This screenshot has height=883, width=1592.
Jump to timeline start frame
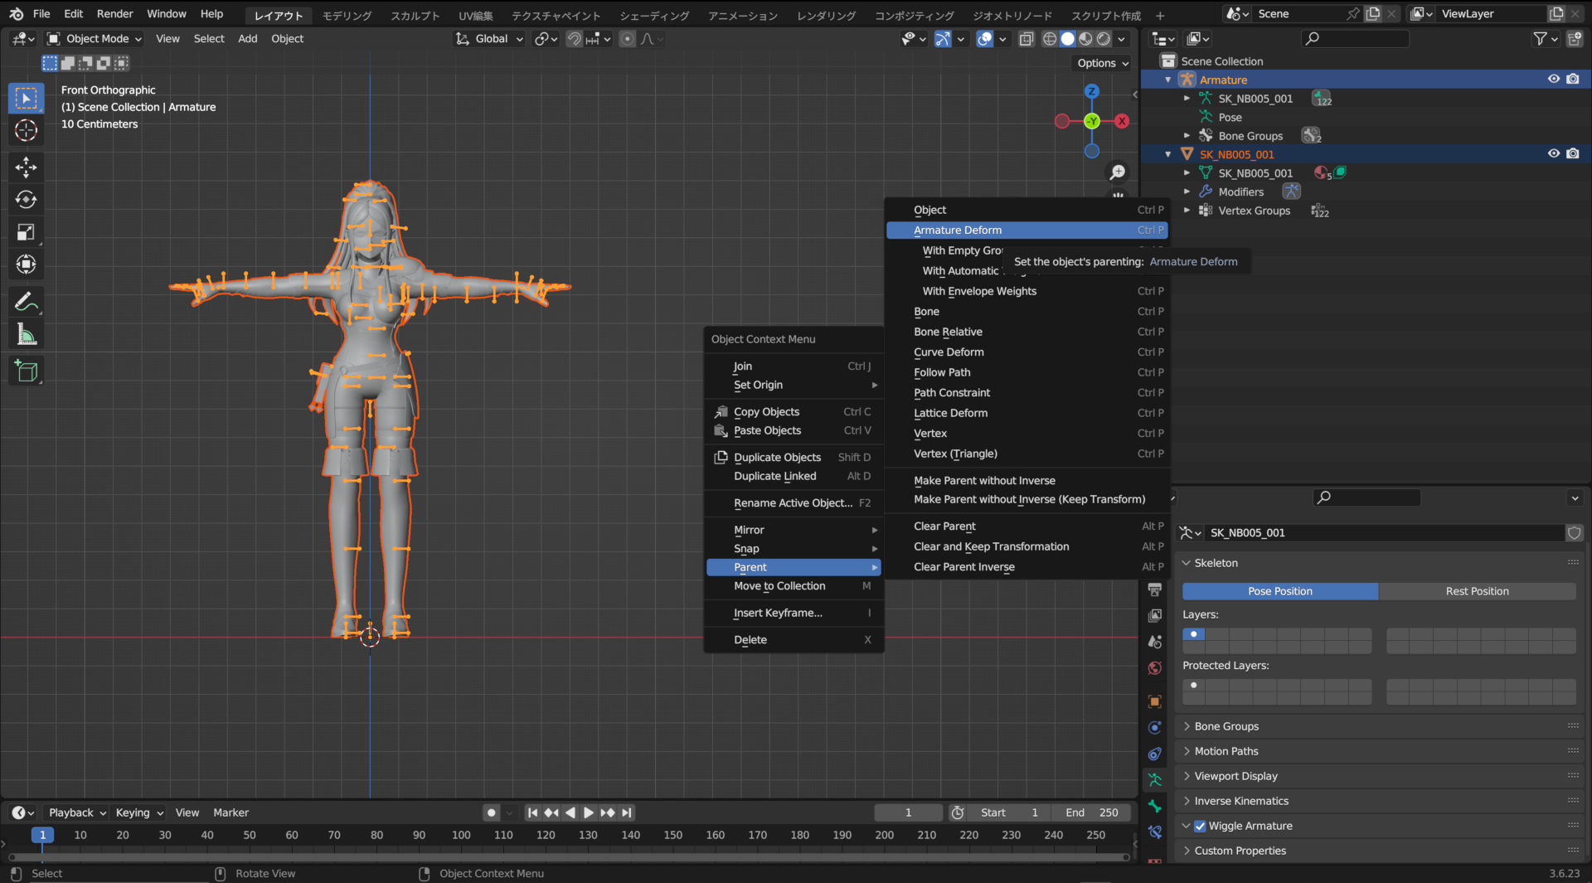point(532,813)
